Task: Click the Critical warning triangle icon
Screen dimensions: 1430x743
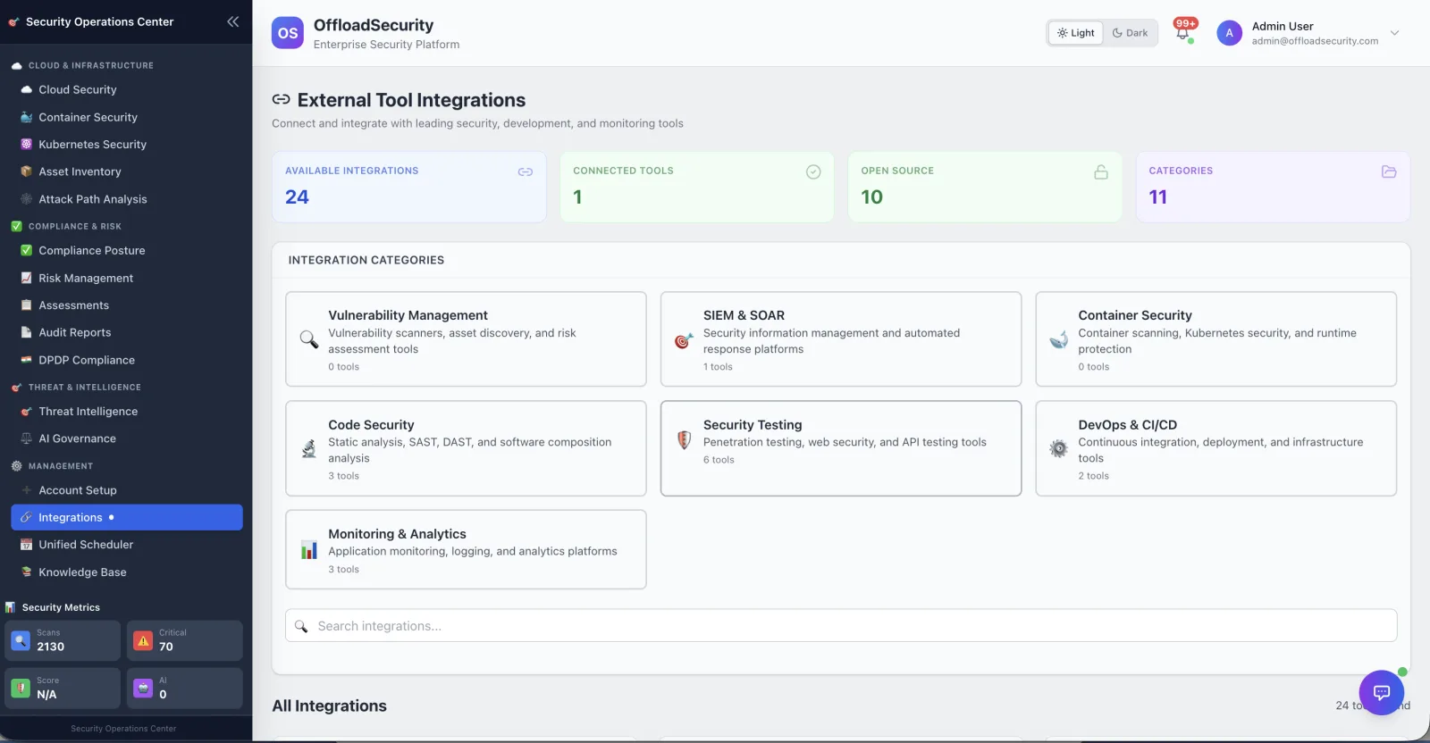Action: 143,640
